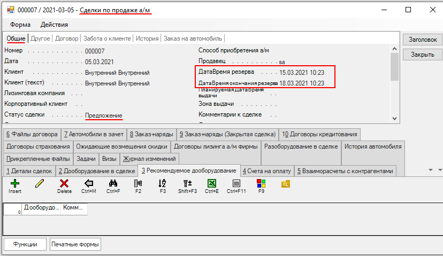Click the green plus Insert icon
The height and width of the screenshot is (256, 443).
click(x=14, y=184)
